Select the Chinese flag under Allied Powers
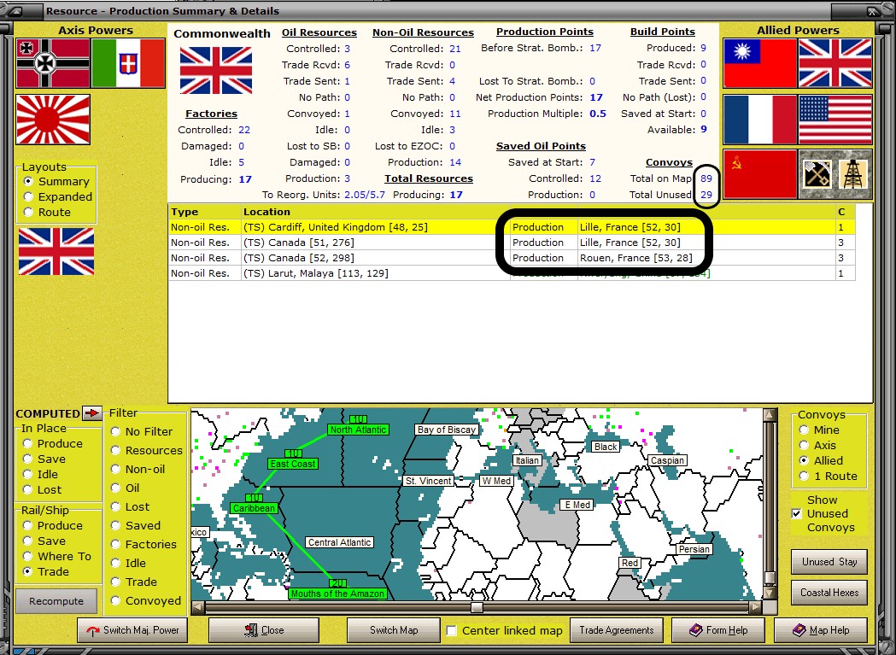Screen dimensions: 896x655 point(760,63)
